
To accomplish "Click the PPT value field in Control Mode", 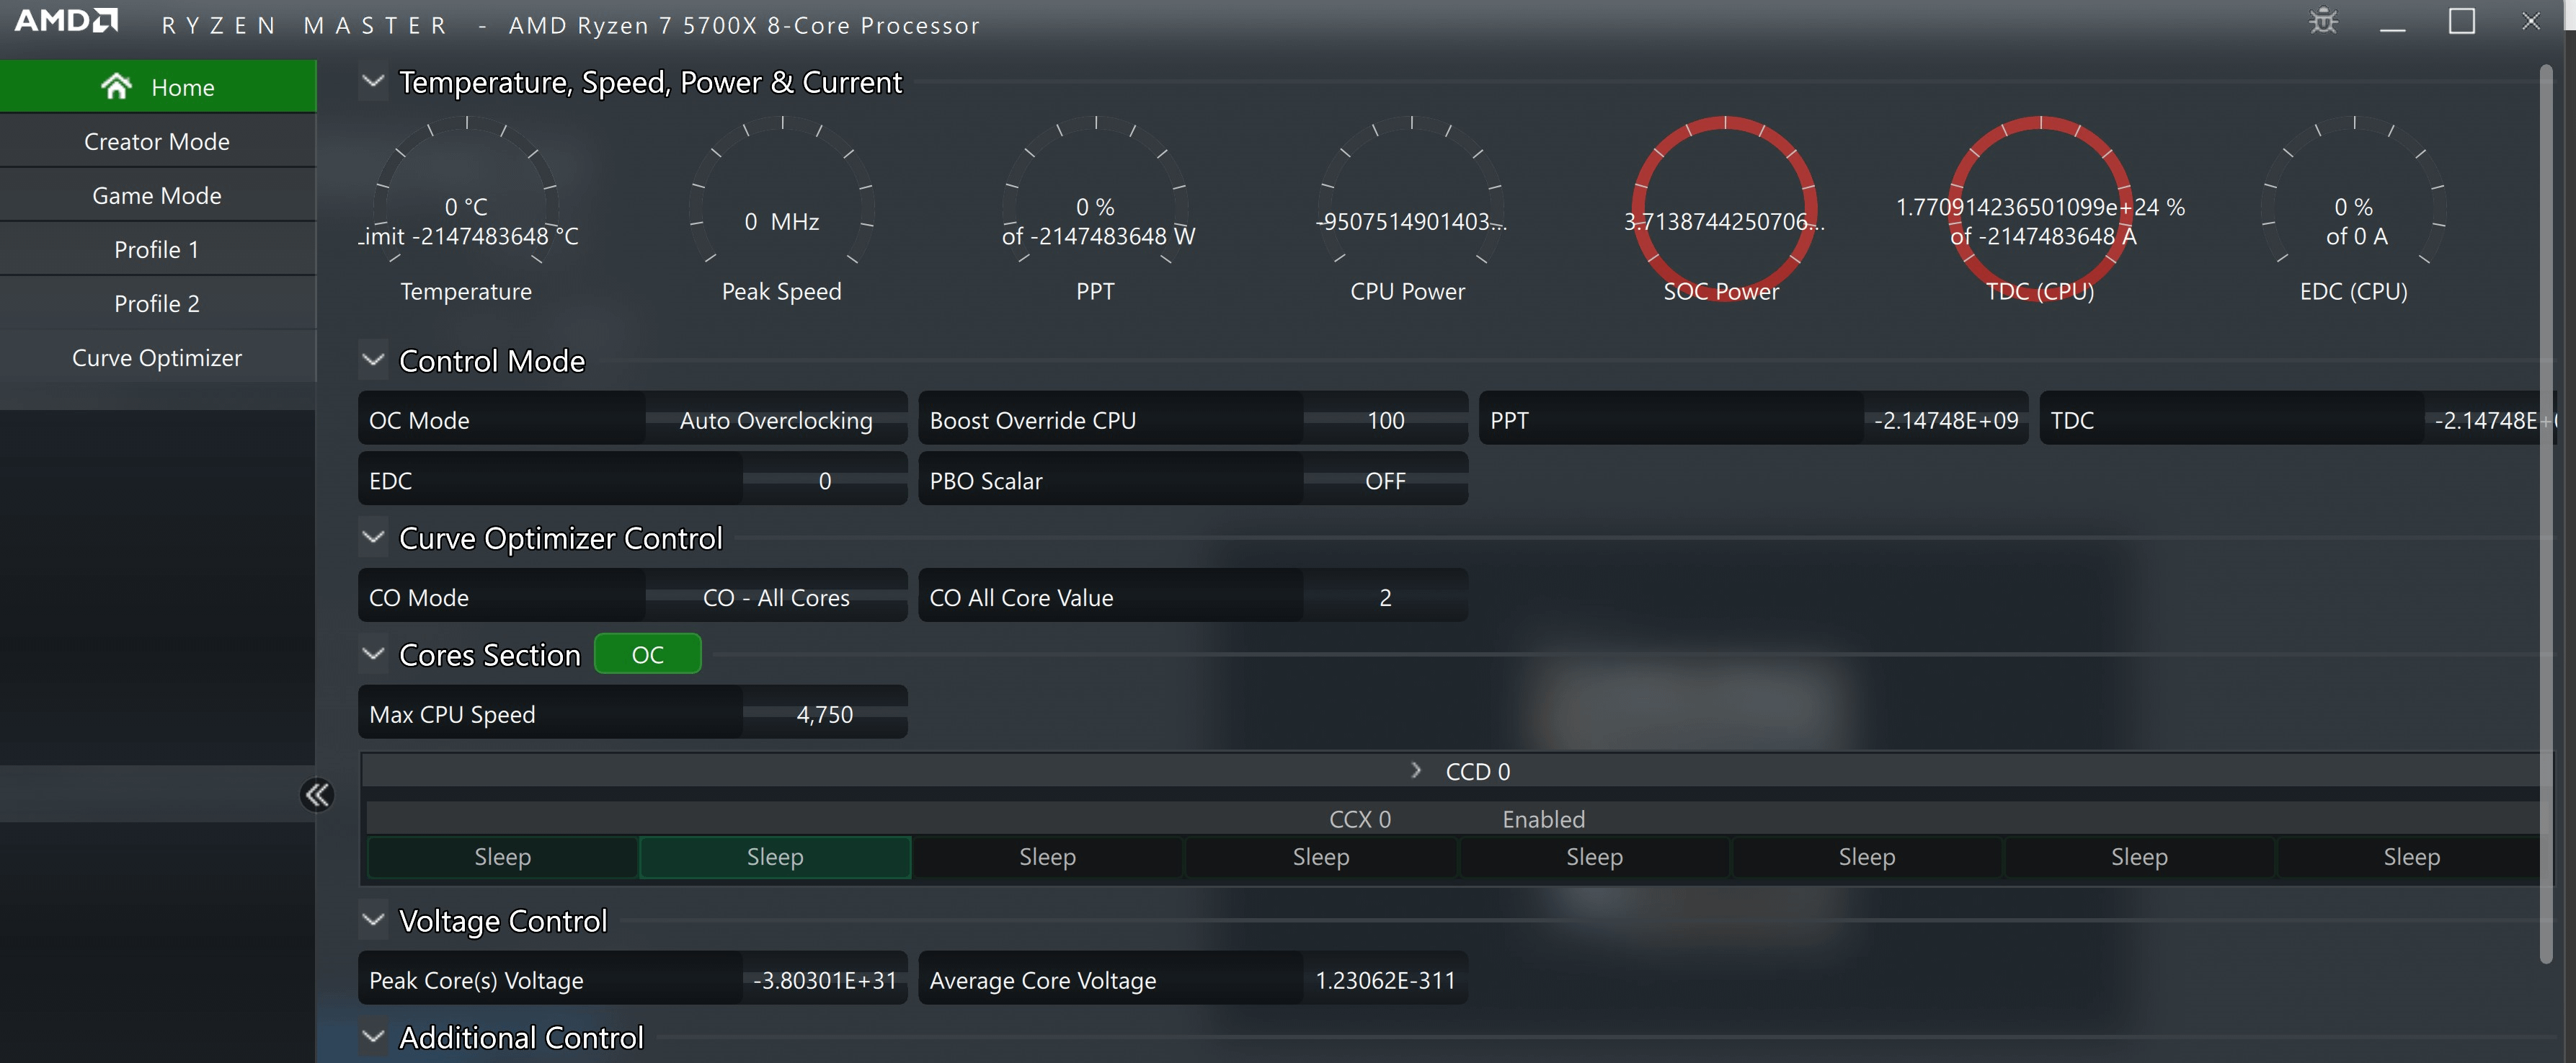I will pos(1945,420).
